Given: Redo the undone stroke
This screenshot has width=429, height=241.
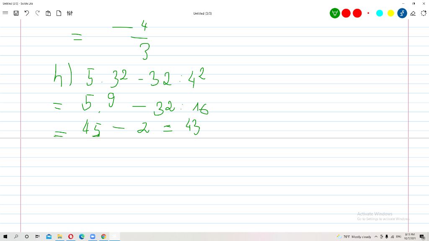Looking at the screenshot, I should point(37,13).
